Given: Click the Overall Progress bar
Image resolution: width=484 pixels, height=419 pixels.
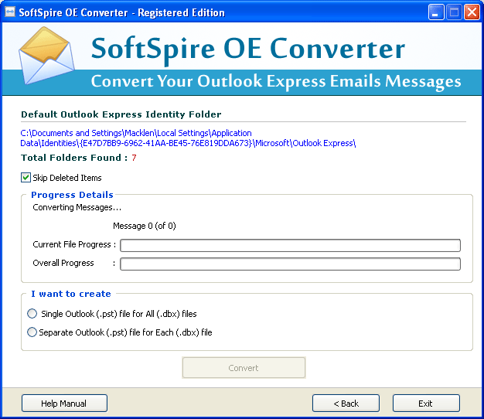Looking at the screenshot, I should pos(290,264).
